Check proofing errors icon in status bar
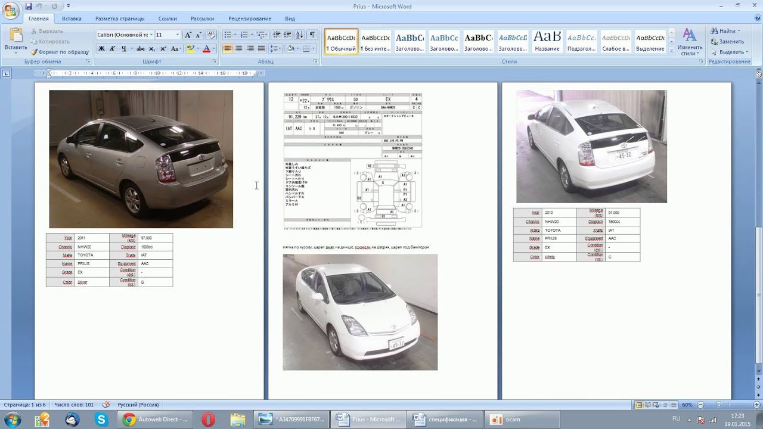The image size is (763, 429). click(106, 405)
